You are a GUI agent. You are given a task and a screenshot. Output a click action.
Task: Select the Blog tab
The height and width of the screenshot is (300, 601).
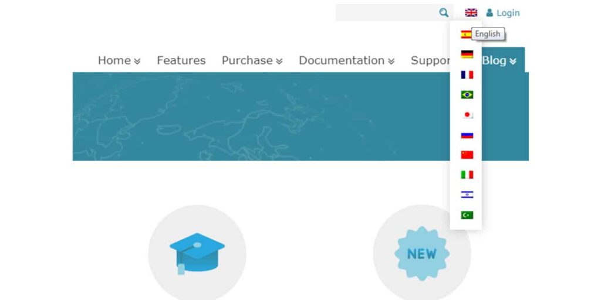499,60
